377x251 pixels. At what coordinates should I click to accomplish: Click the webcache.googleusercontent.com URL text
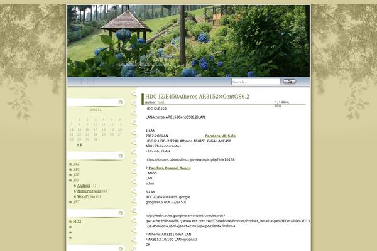click(x=227, y=221)
